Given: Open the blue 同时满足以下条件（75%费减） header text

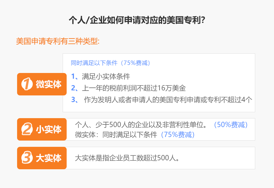Looking at the screenshot, I should pyautogui.click(x=111, y=63).
